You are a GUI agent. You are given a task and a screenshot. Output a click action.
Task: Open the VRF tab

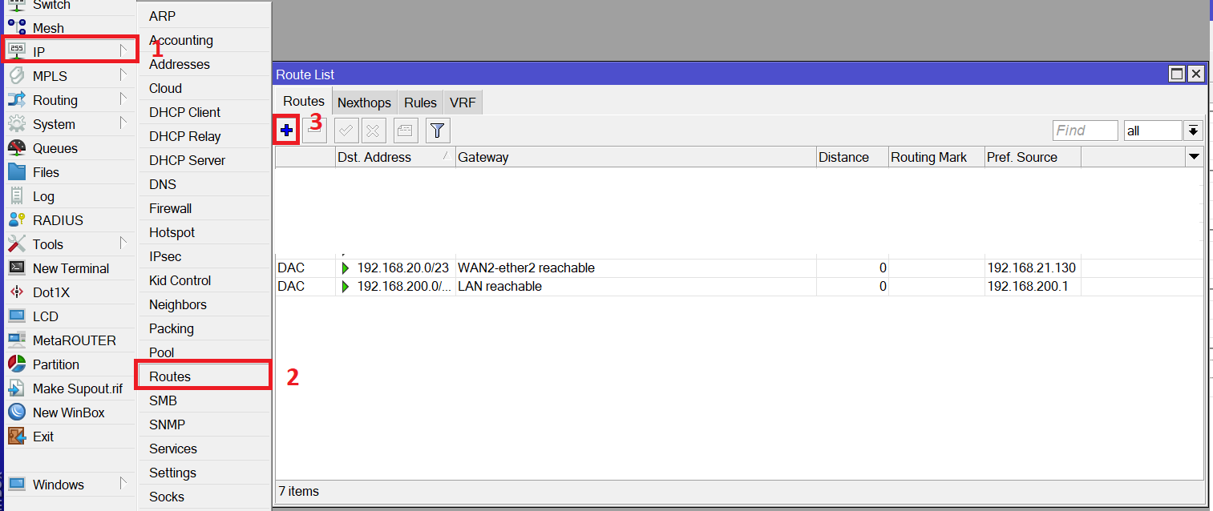[463, 102]
